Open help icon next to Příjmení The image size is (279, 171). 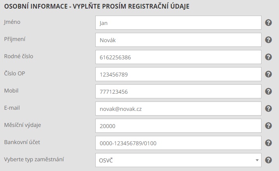point(268,40)
